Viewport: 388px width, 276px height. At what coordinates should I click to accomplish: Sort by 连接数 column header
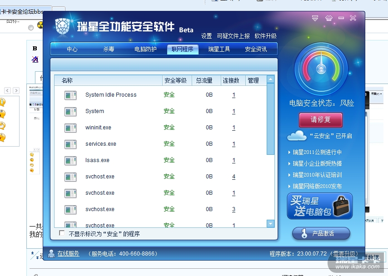tap(233, 80)
